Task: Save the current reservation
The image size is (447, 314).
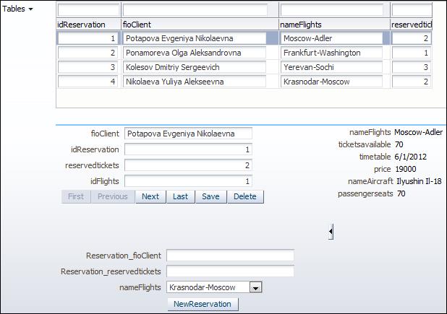Action: click(x=210, y=196)
